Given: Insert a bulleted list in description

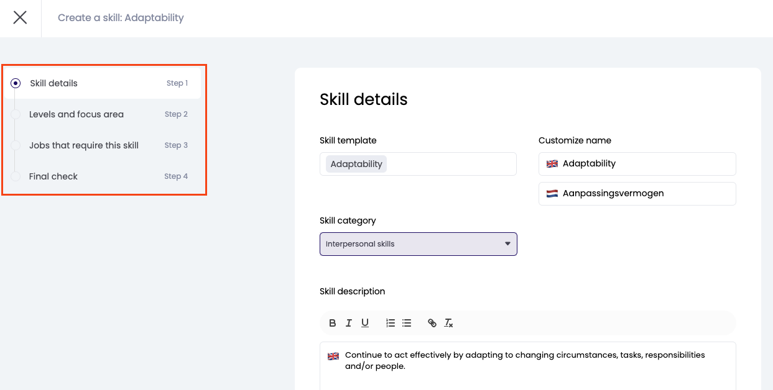Looking at the screenshot, I should click(x=407, y=323).
